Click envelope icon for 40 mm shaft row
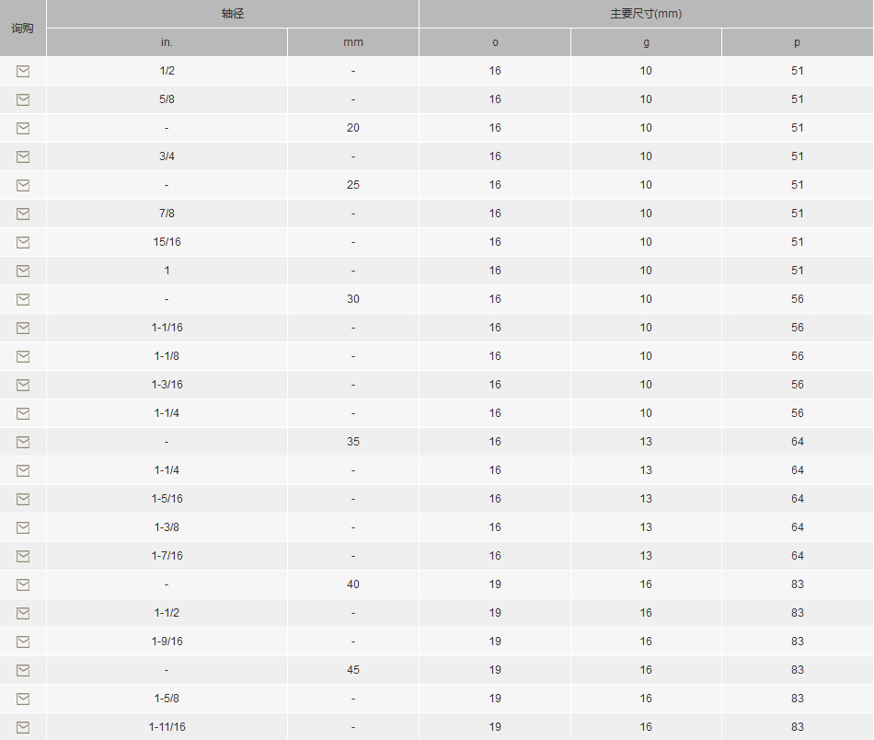The height and width of the screenshot is (740, 874). [x=23, y=584]
